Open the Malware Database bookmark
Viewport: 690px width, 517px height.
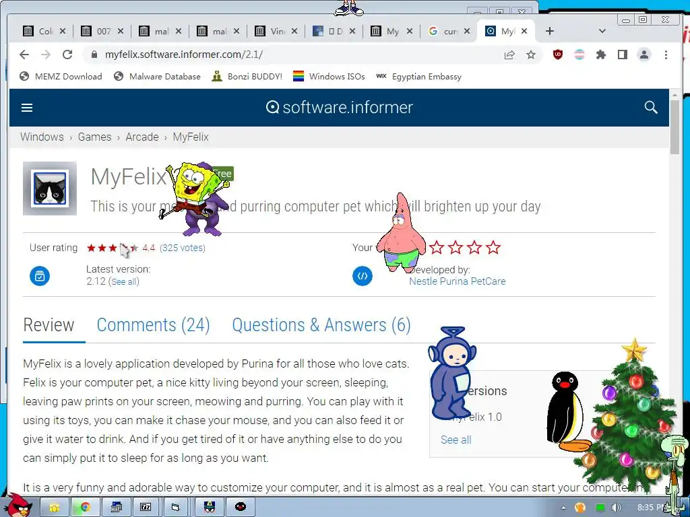pos(156,77)
